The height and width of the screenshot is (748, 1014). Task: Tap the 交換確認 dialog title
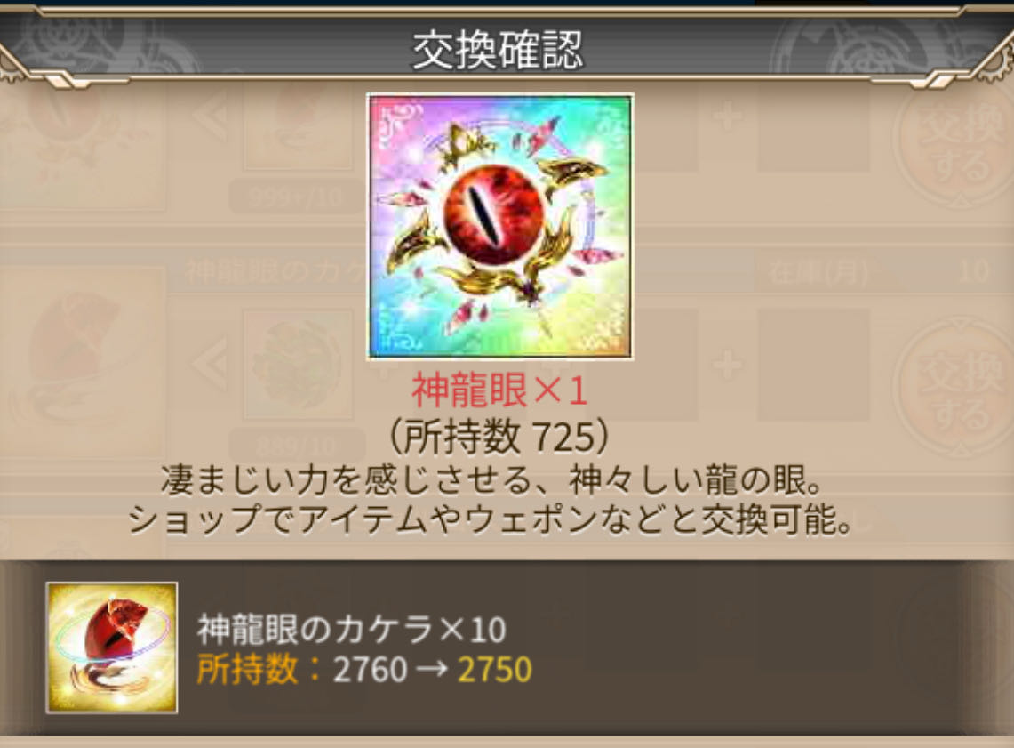498,51
